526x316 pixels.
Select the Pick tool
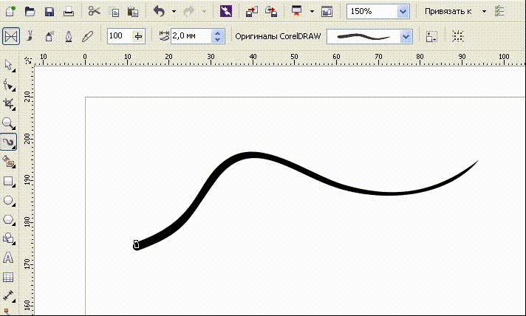pyautogui.click(x=9, y=66)
